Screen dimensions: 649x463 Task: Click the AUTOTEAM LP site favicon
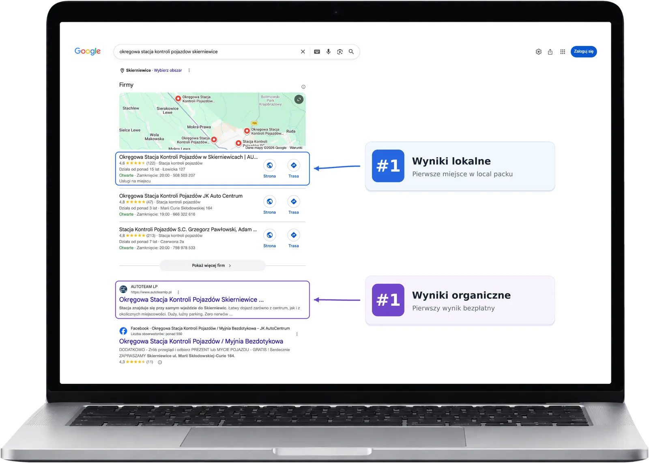[123, 289]
